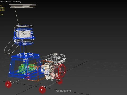
Task: Select the thin ring above the drum
Action: 24,26
